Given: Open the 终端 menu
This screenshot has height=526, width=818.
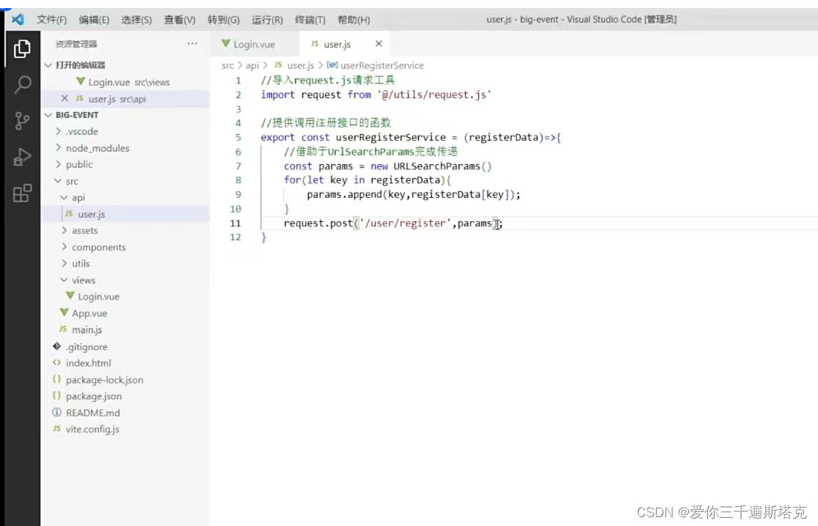Looking at the screenshot, I should click(x=310, y=20).
